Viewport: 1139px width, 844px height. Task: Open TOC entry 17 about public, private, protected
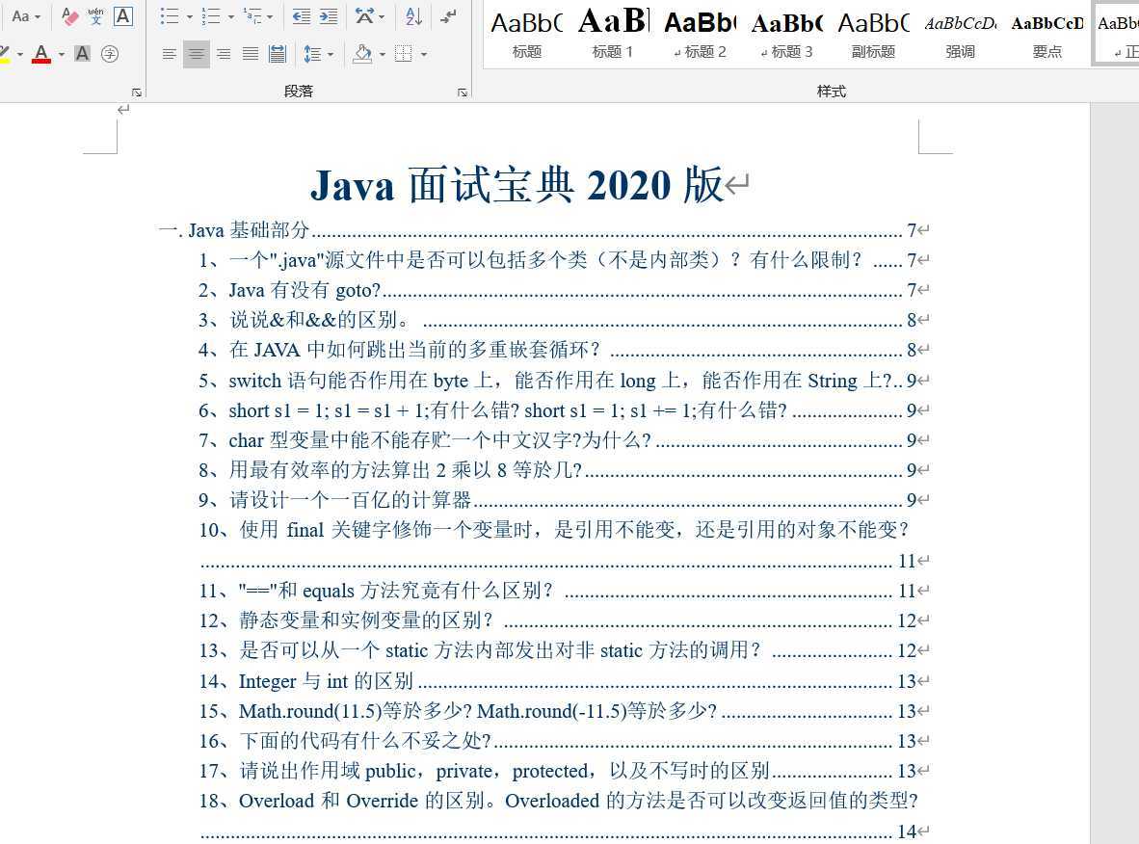[563, 771]
